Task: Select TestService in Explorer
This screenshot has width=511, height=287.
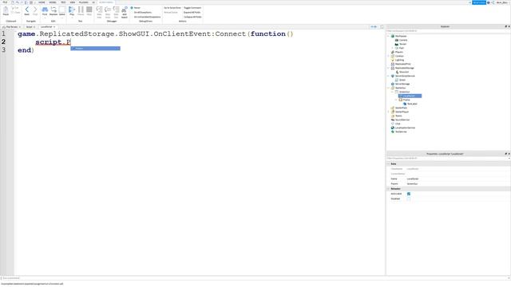Action: tap(401, 132)
